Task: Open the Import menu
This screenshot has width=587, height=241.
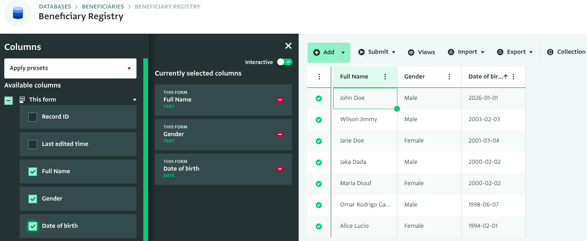Action: pyautogui.click(x=466, y=52)
